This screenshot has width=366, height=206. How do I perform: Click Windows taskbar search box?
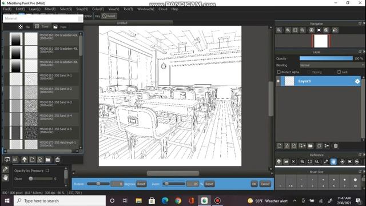pyautogui.click(x=59, y=201)
